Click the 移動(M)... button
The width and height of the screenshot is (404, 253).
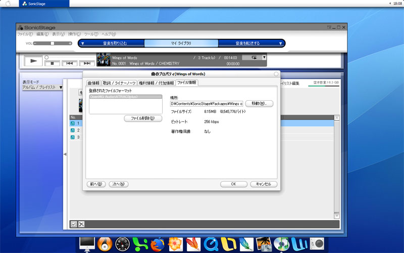(259, 104)
